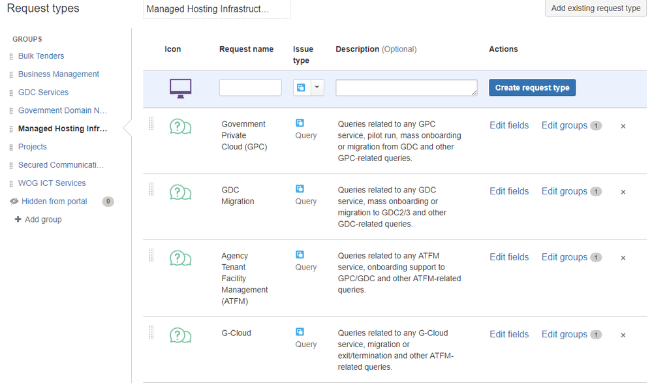Click drag handle next to Business Management group
The height and width of the screenshot is (383, 652).
(x=11, y=75)
